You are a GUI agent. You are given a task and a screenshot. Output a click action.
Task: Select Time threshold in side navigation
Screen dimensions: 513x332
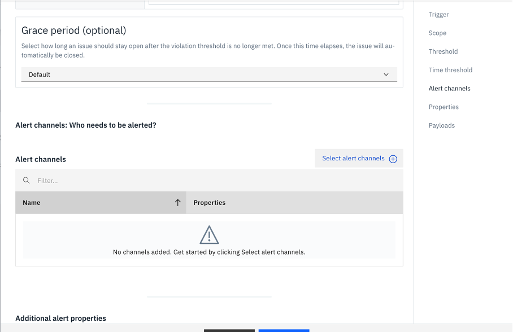450,70
